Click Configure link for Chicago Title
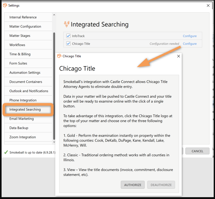The height and width of the screenshot is (199, 215). pyautogui.click(x=190, y=44)
